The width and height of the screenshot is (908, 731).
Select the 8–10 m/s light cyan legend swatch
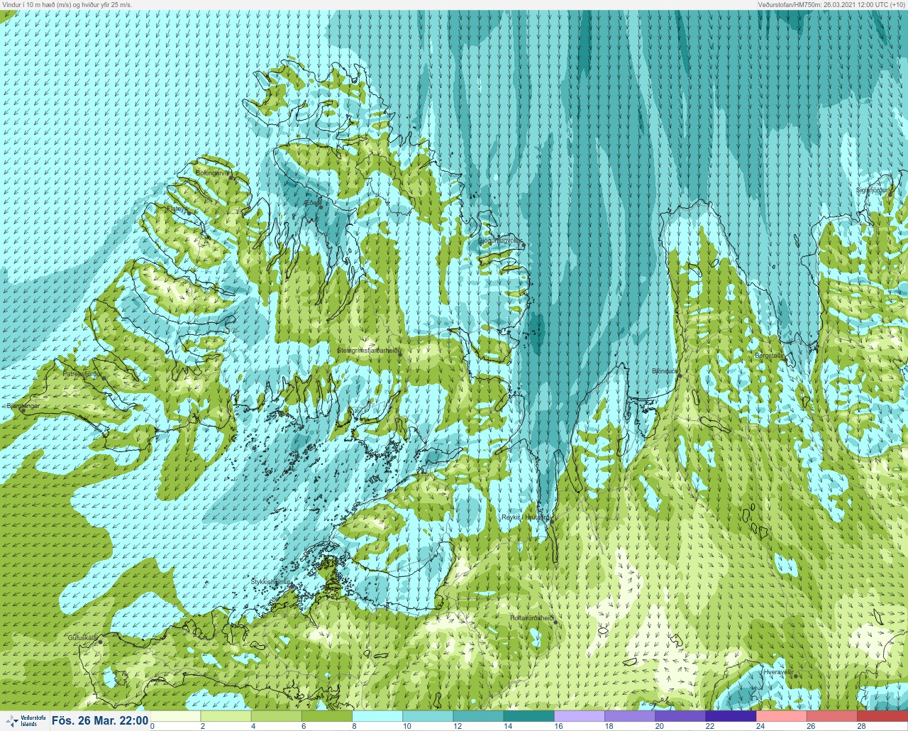(377, 716)
